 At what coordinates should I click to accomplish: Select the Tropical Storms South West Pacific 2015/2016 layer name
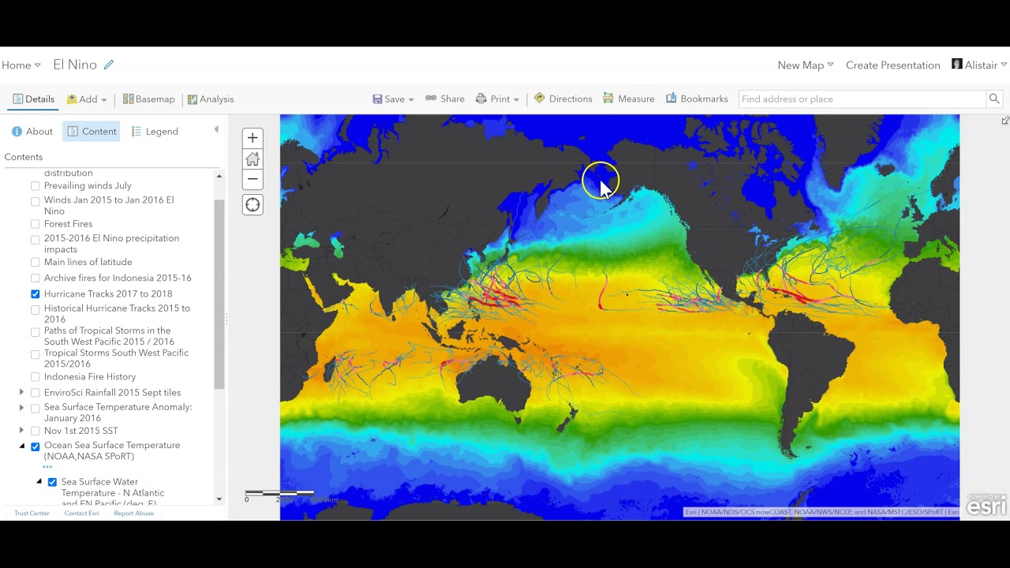pos(116,358)
